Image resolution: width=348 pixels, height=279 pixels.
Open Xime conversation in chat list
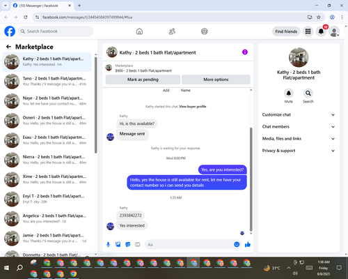pyautogui.click(x=47, y=179)
